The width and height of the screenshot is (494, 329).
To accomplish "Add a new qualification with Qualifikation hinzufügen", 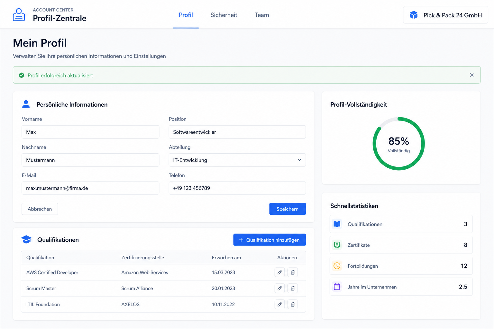I will (270, 240).
